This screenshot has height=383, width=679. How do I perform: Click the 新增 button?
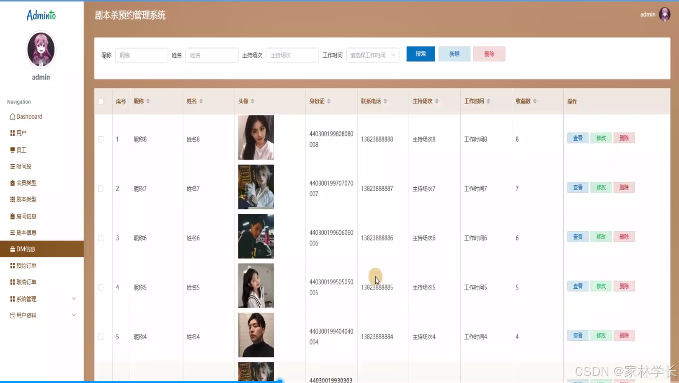454,54
